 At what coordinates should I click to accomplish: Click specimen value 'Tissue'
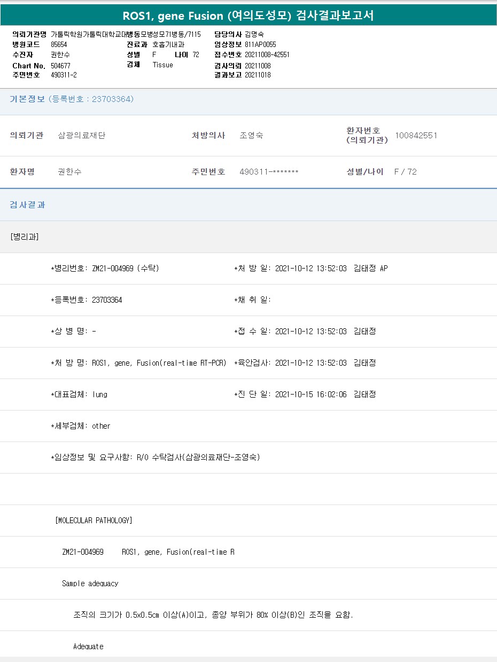pos(162,65)
